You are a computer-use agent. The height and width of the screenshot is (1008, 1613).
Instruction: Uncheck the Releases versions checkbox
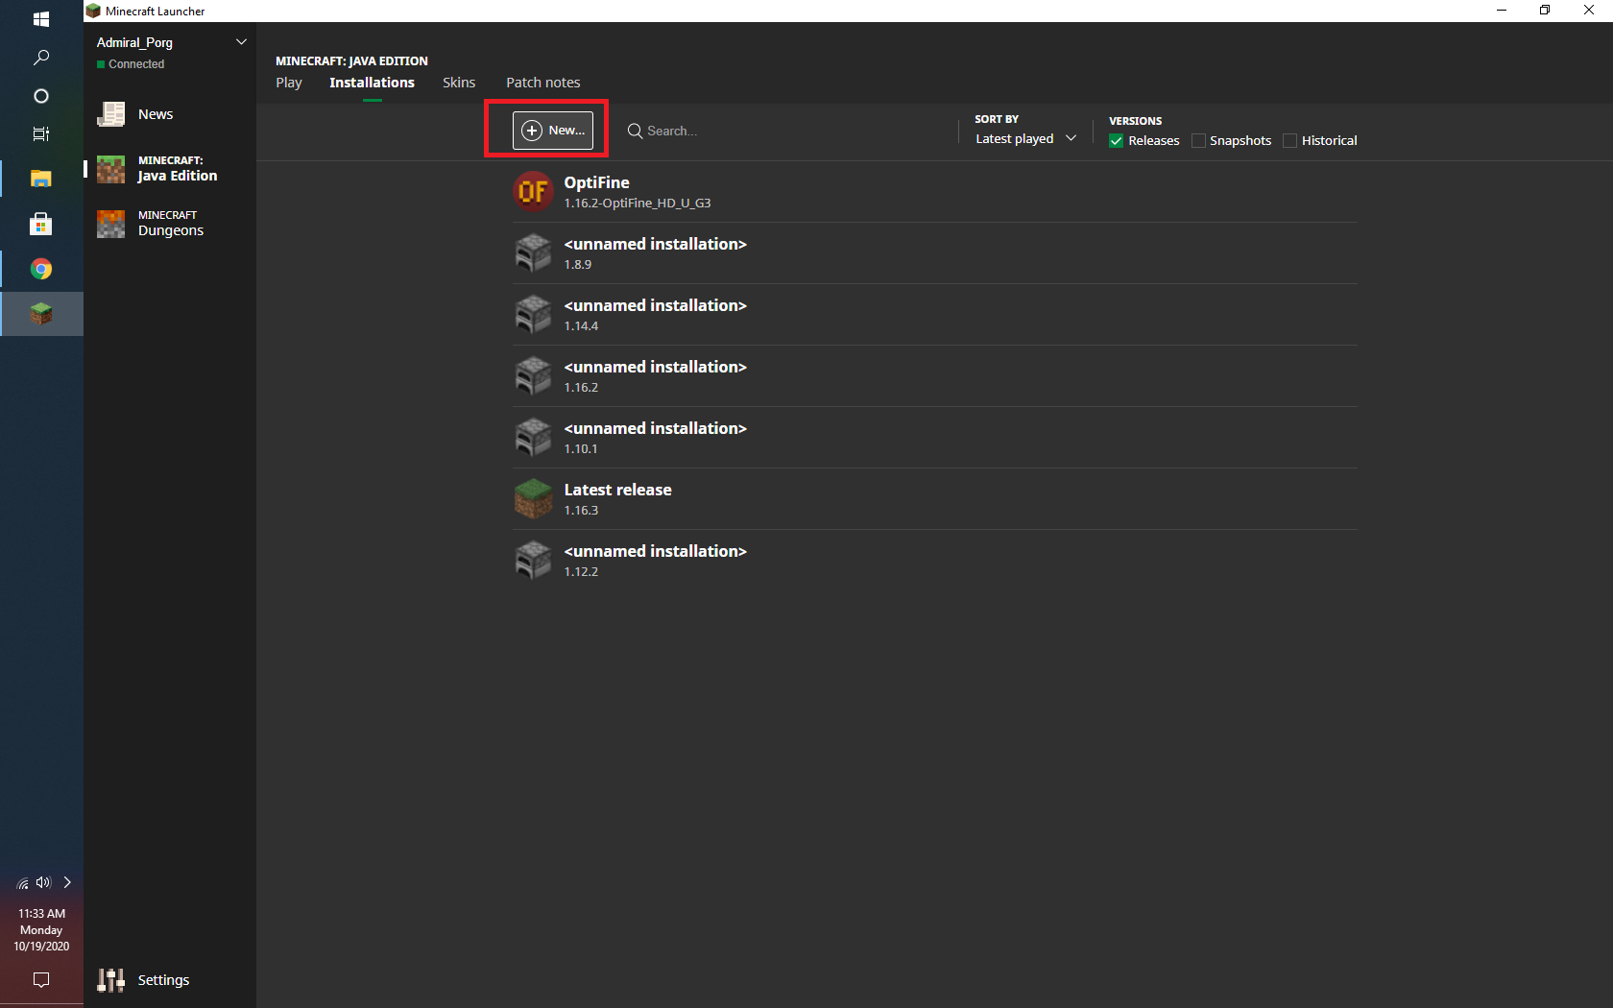pos(1116,140)
